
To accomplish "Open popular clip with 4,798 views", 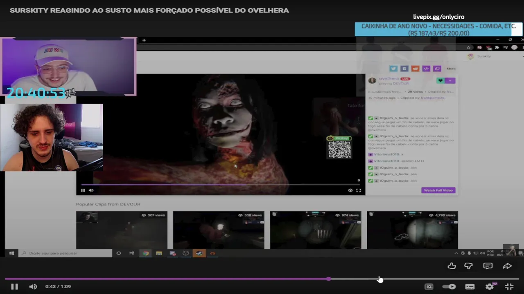I will (x=412, y=230).
